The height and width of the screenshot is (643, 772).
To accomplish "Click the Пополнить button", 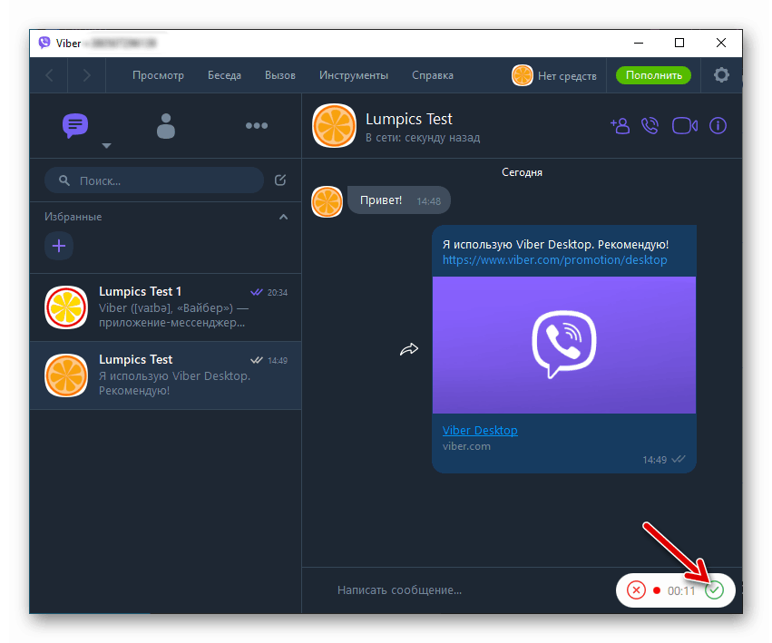I will 653,75.
